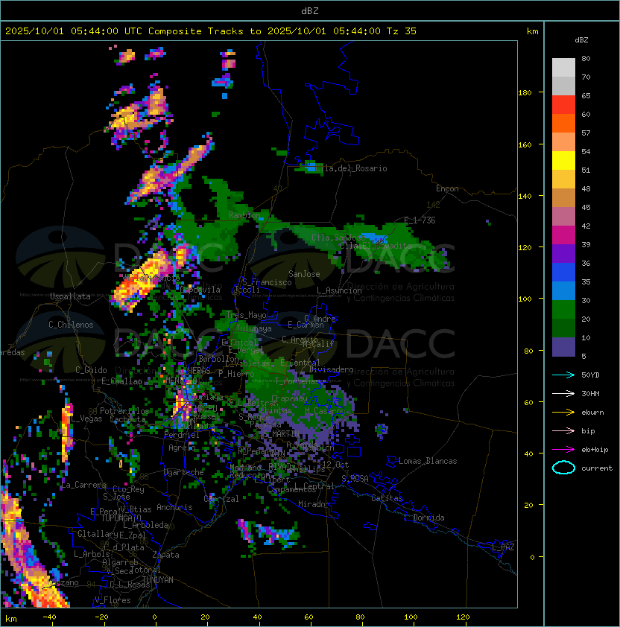Click the '-20' horizontal axis tick label
Image resolution: width=620 pixels, height=627 pixels.
click(x=101, y=617)
